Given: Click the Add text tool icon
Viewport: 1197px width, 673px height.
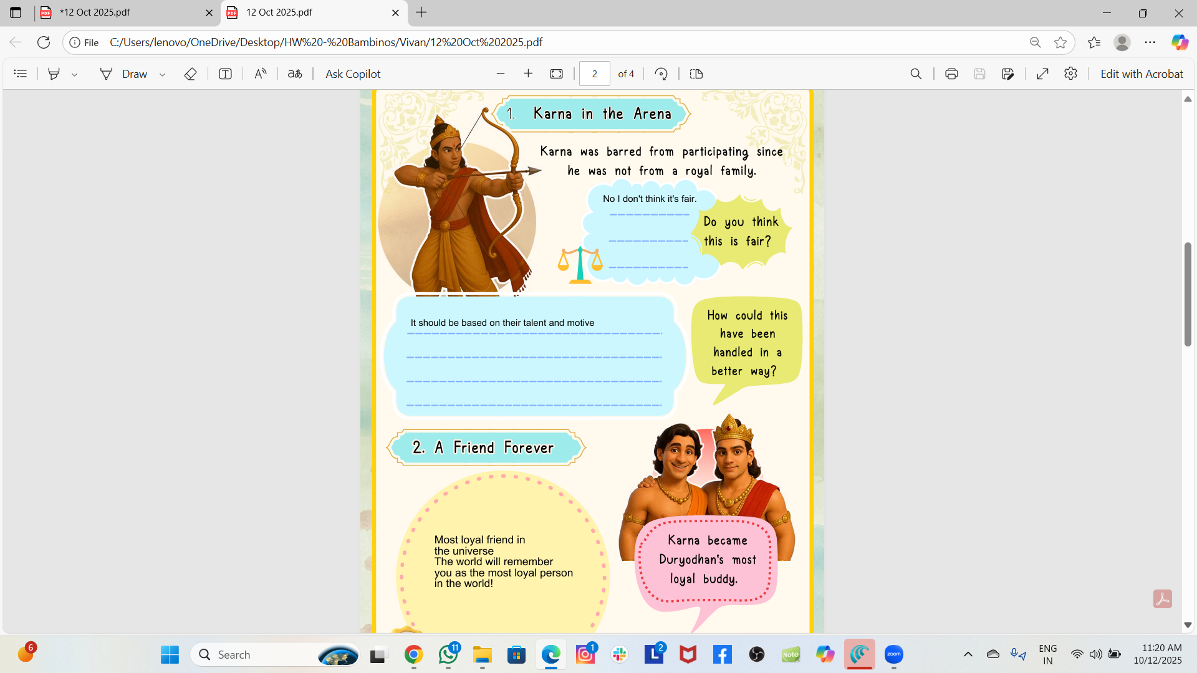Looking at the screenshot, I should coord(225,74).
